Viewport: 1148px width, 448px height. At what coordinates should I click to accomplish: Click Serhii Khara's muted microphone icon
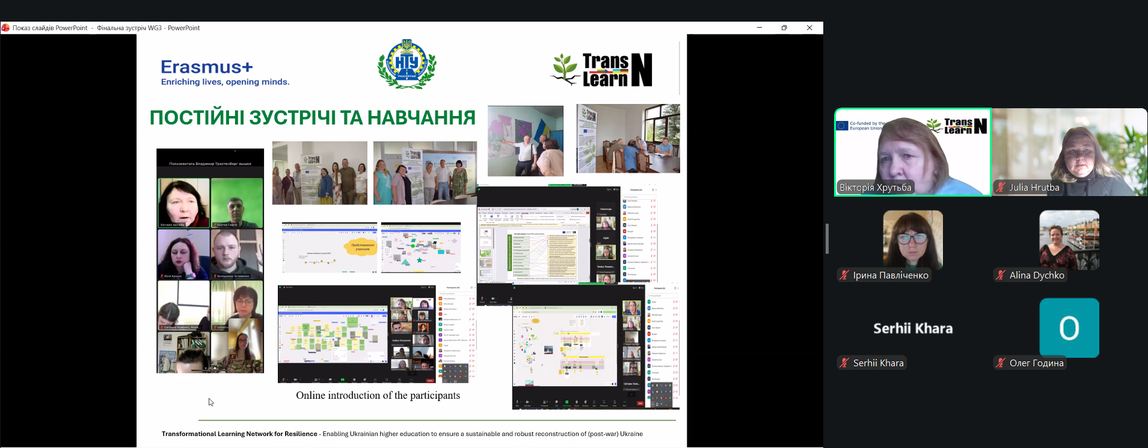pyautogui.click(x=844, y=363)
